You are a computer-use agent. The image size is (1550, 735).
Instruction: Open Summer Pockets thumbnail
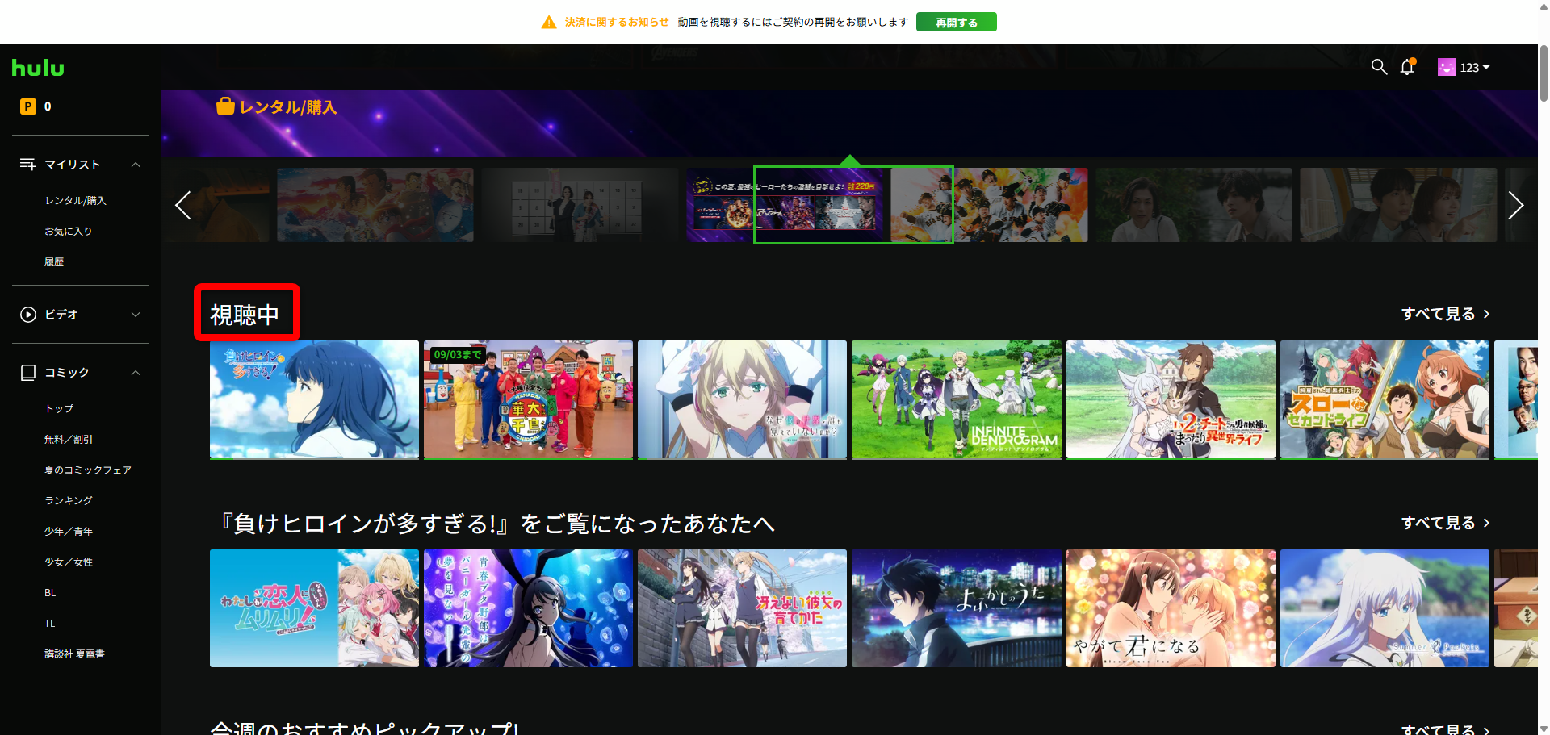[x=1385, y=608]
